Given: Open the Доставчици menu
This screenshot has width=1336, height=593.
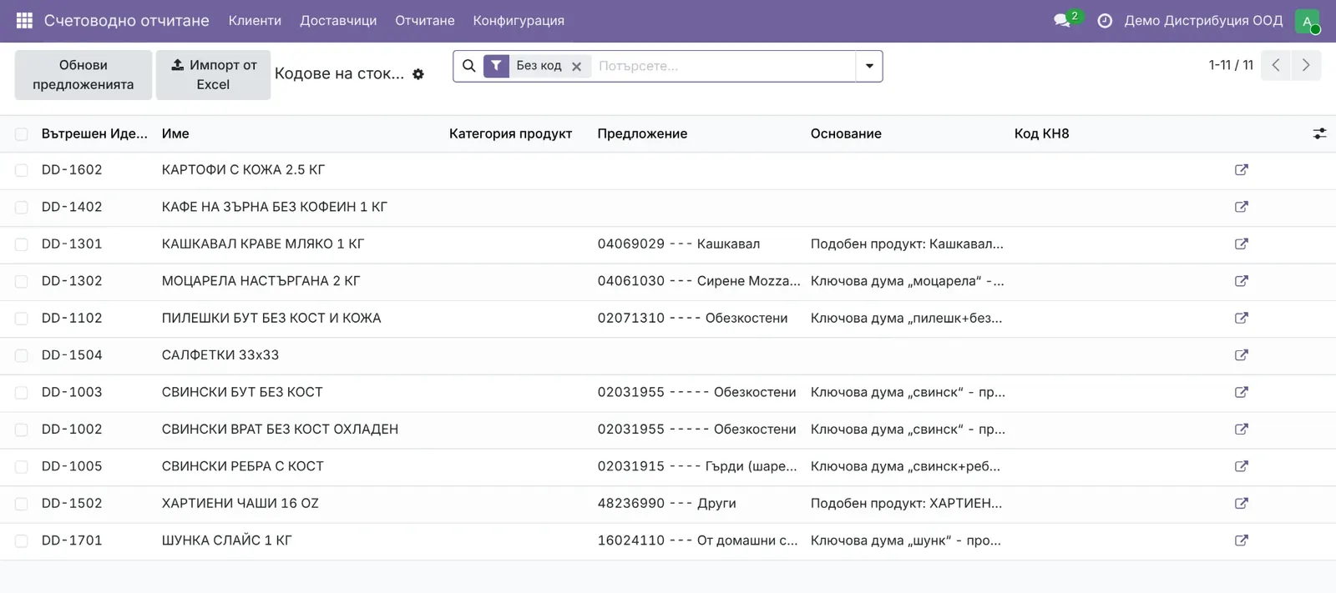Looking at the screenshot, I should [338, 20].
